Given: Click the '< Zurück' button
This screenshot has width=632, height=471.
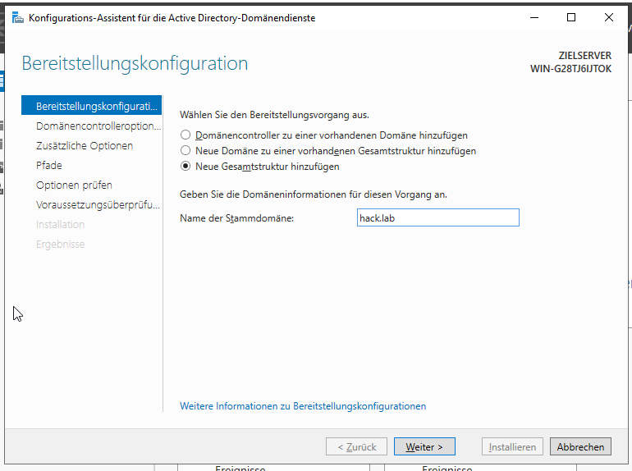Looking at the screenshot, I should pyautogui.click(x=357, y=447).
